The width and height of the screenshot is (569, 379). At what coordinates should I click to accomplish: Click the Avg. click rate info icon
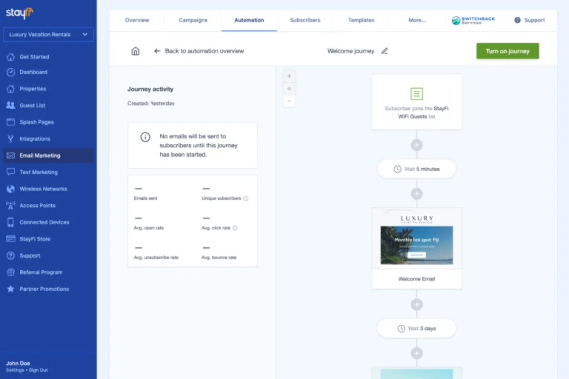(235, 228)
